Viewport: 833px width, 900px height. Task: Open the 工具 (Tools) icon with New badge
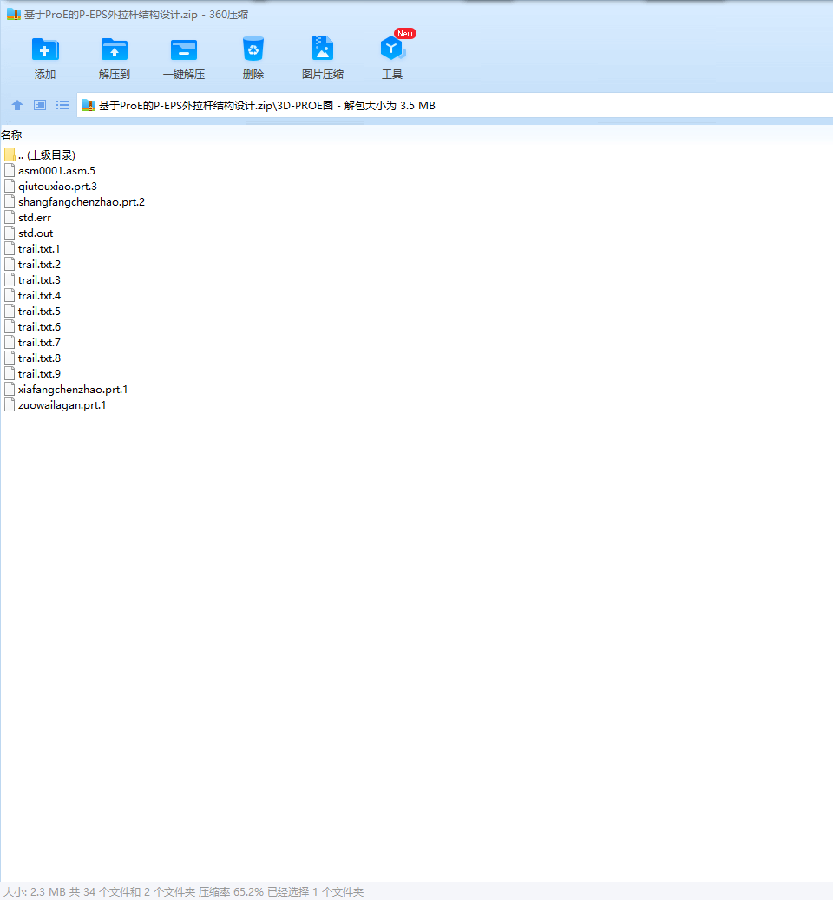click(x=392, y=49)
